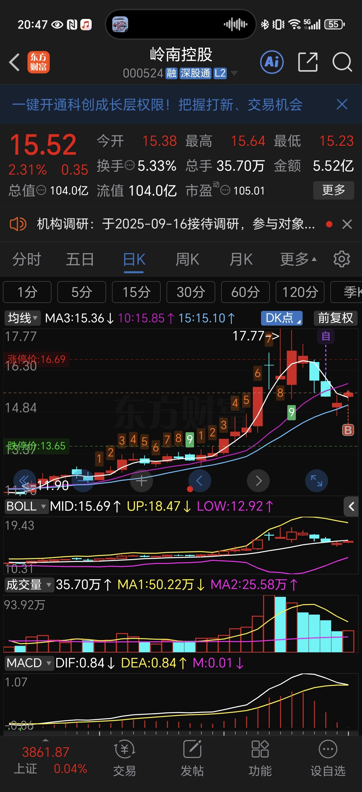Select the 季K period button
Viewport: 362px width, 792px height.
347,292
